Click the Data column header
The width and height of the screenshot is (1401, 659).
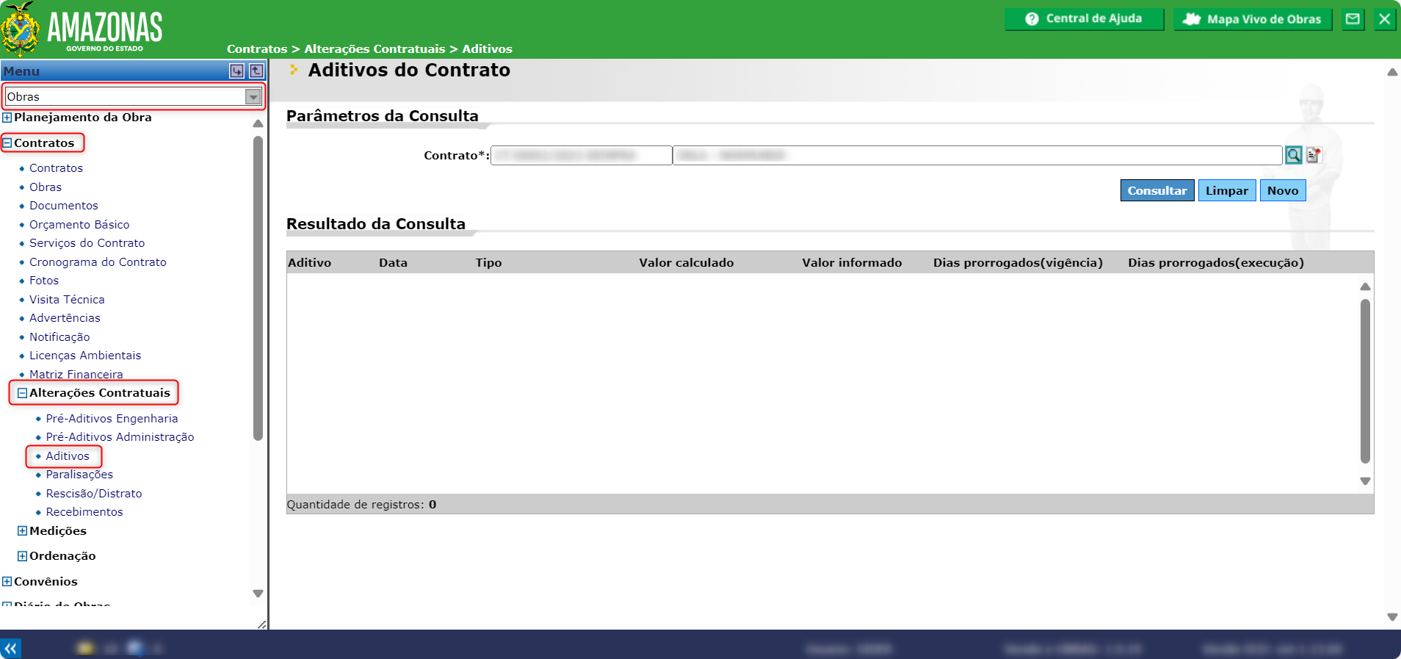[393, 263]
